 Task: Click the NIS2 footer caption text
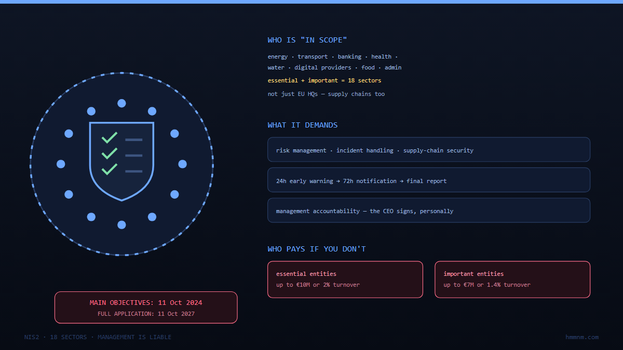coord(98,337)
